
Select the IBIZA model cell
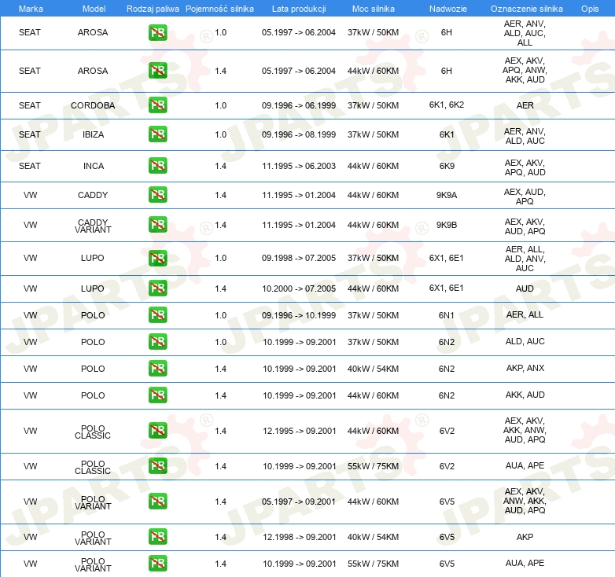pos(93,134)
